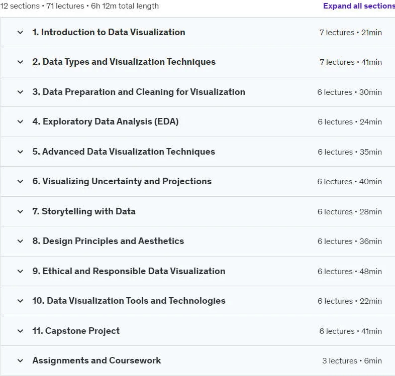The image size is (395, 376).
Task: Open the 7. Storytelling with Data section title
Action: click(84, 211)
